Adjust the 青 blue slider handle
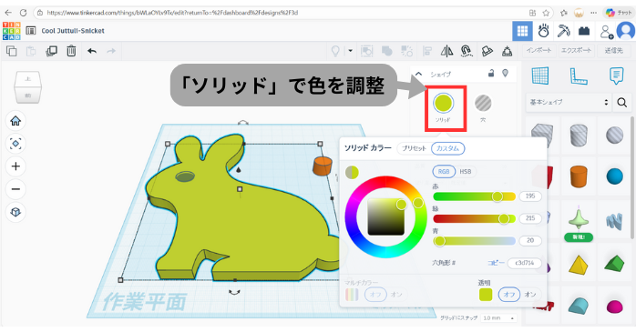This screenshot has width=636, height=332. click(439, 241)
